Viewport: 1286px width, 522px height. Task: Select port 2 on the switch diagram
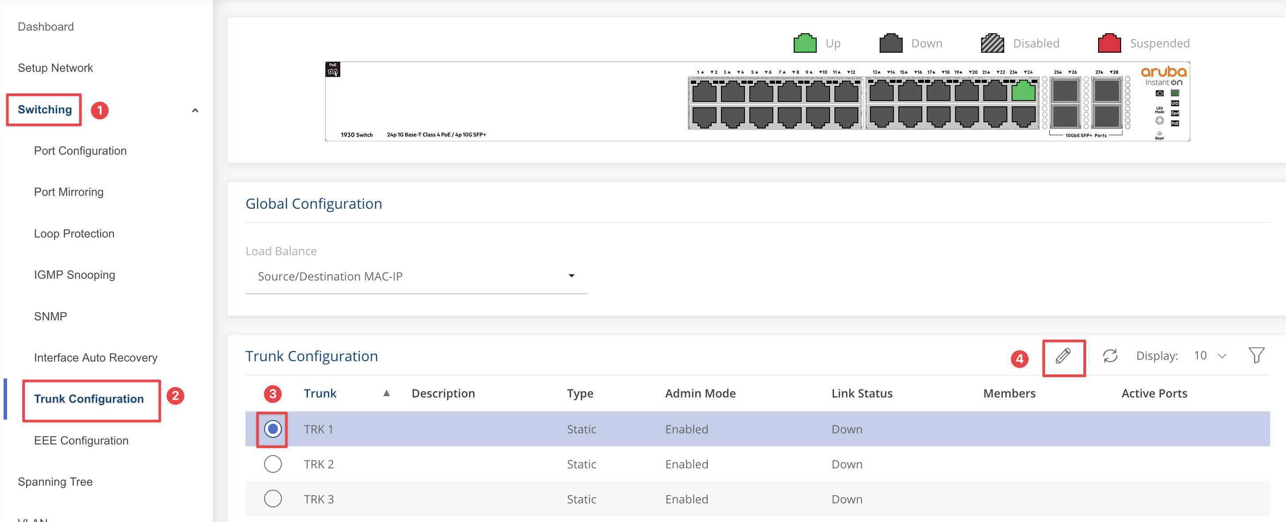pos(705,117)
